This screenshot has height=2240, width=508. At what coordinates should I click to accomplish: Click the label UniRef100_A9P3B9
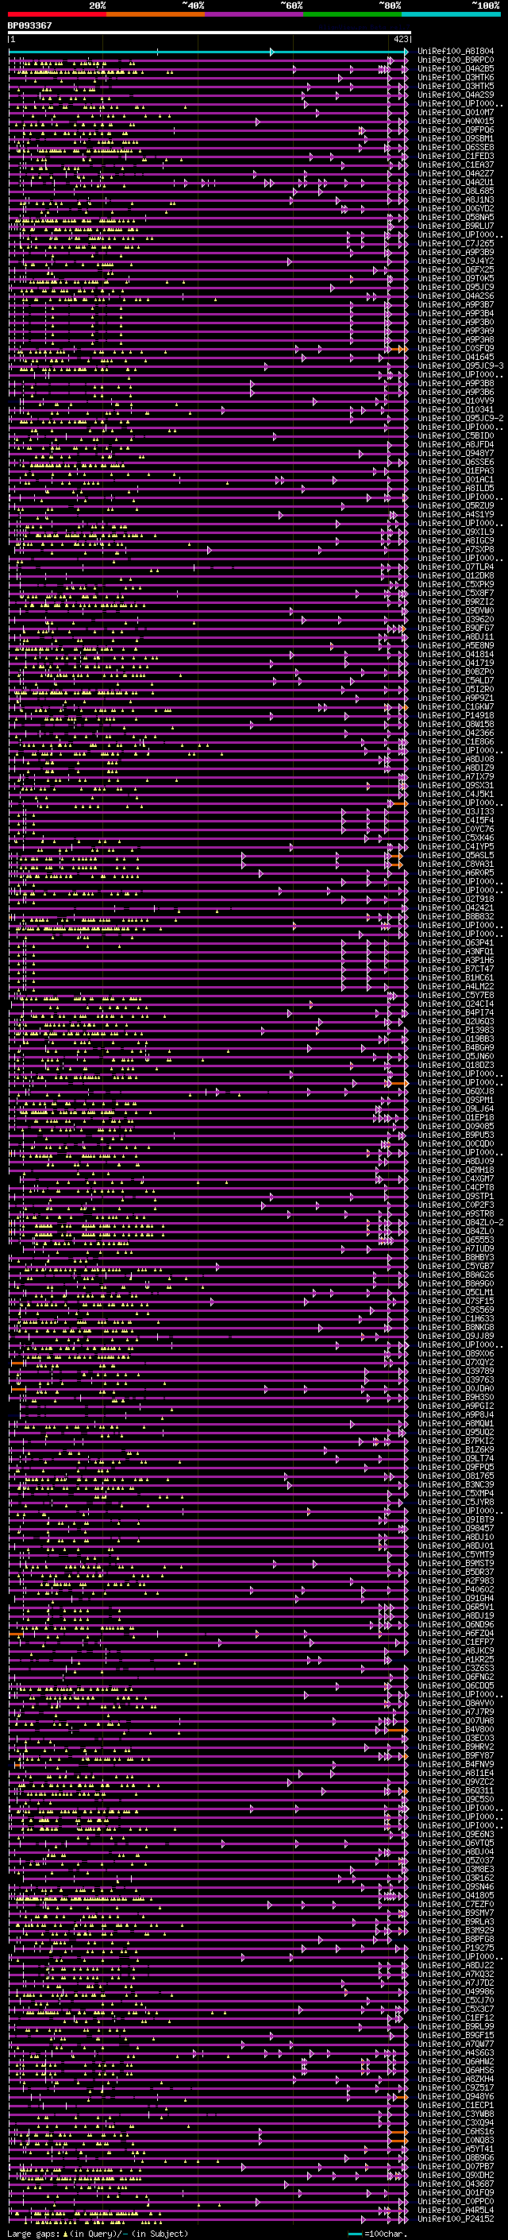coord(455,252)
